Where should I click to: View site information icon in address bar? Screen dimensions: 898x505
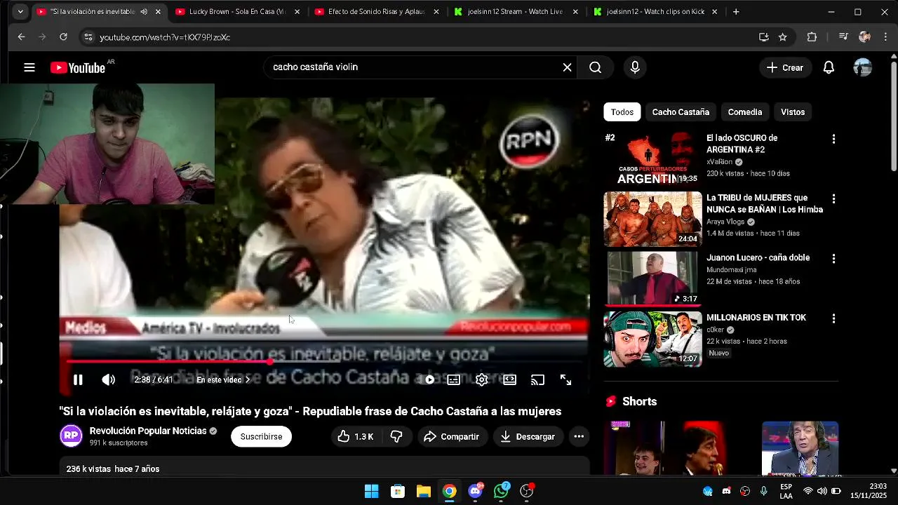pos(88,37)
